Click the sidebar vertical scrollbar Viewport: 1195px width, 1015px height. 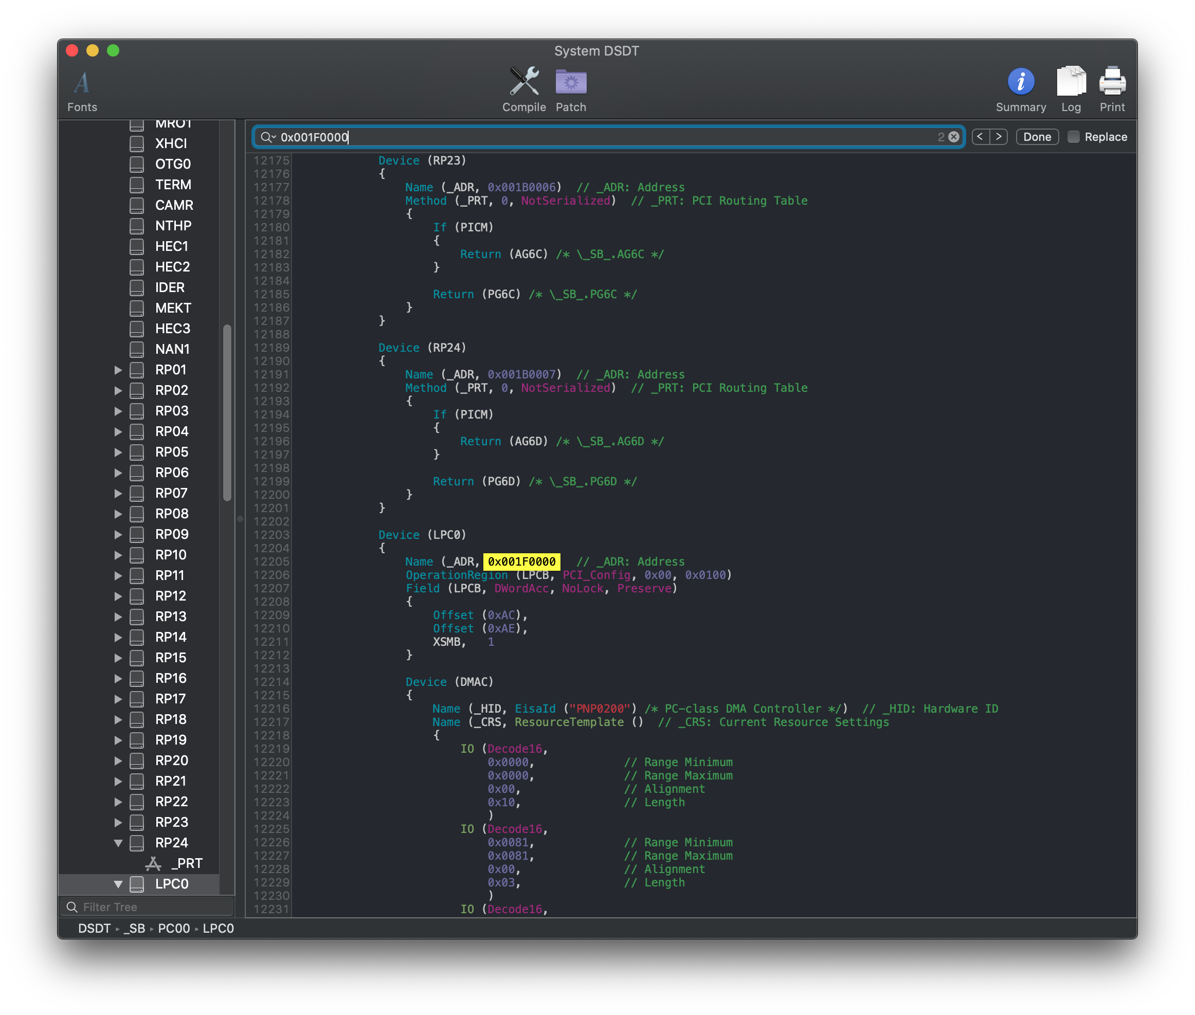tap(227, 412)
